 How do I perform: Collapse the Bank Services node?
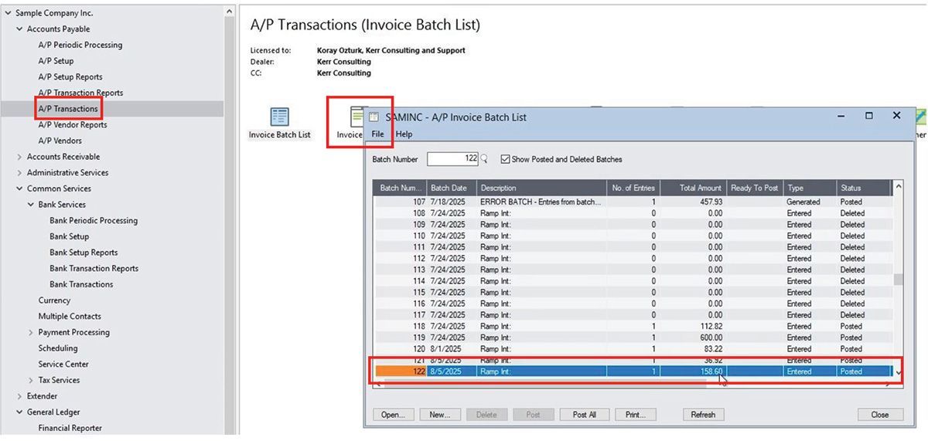click(31, 205)
